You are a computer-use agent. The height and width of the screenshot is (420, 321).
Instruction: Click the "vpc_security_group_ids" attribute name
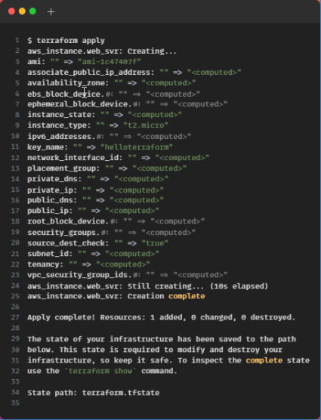(x=79, y=275)
